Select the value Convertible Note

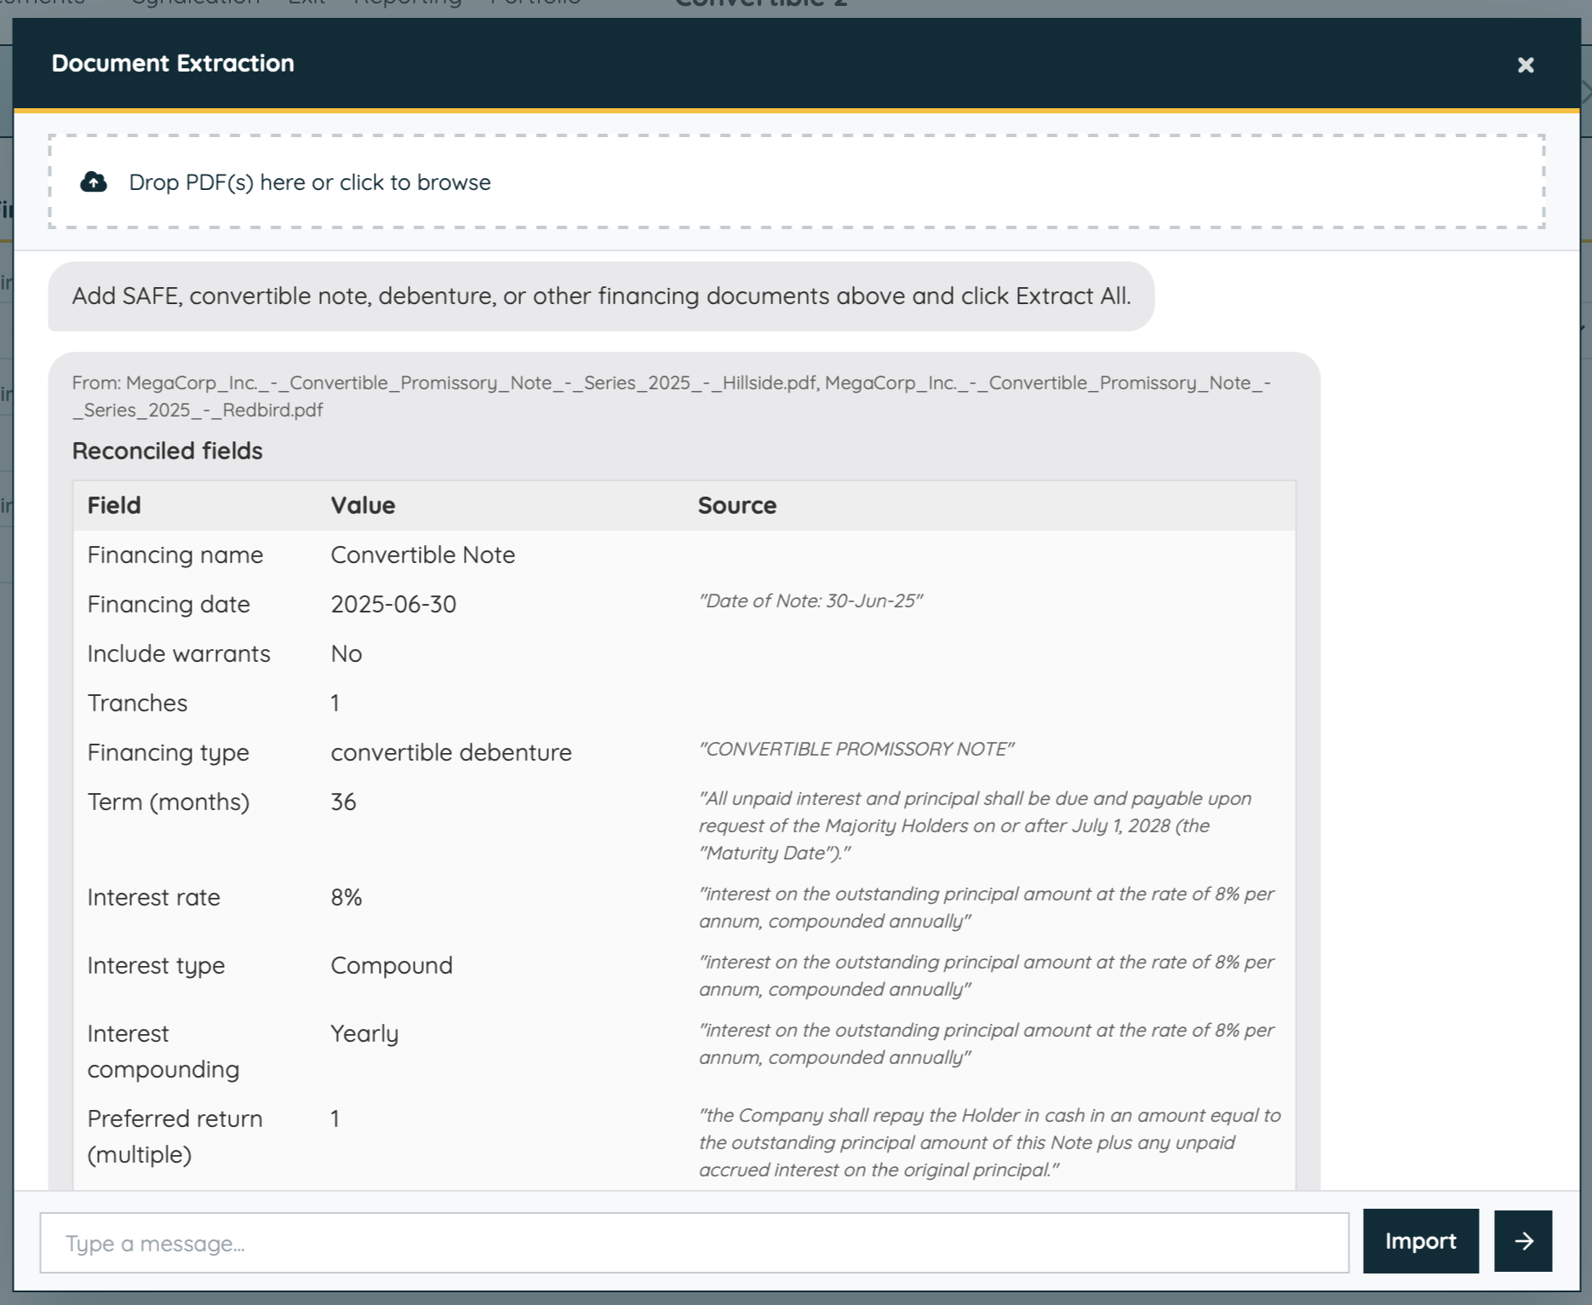tap(423, 555)
